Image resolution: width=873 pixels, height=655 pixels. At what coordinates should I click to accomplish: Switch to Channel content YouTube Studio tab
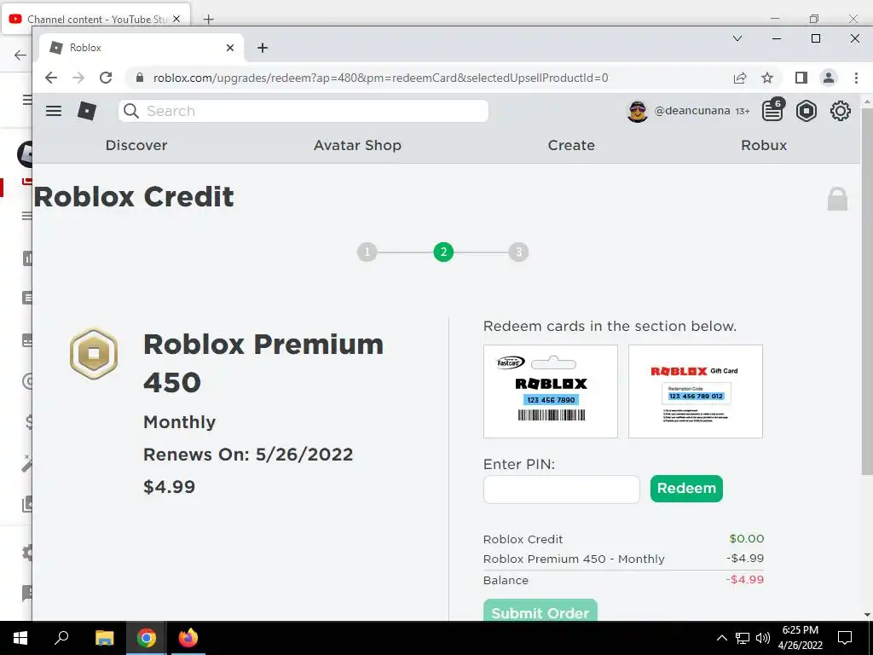pyautogui.click(x=95, y=20)
